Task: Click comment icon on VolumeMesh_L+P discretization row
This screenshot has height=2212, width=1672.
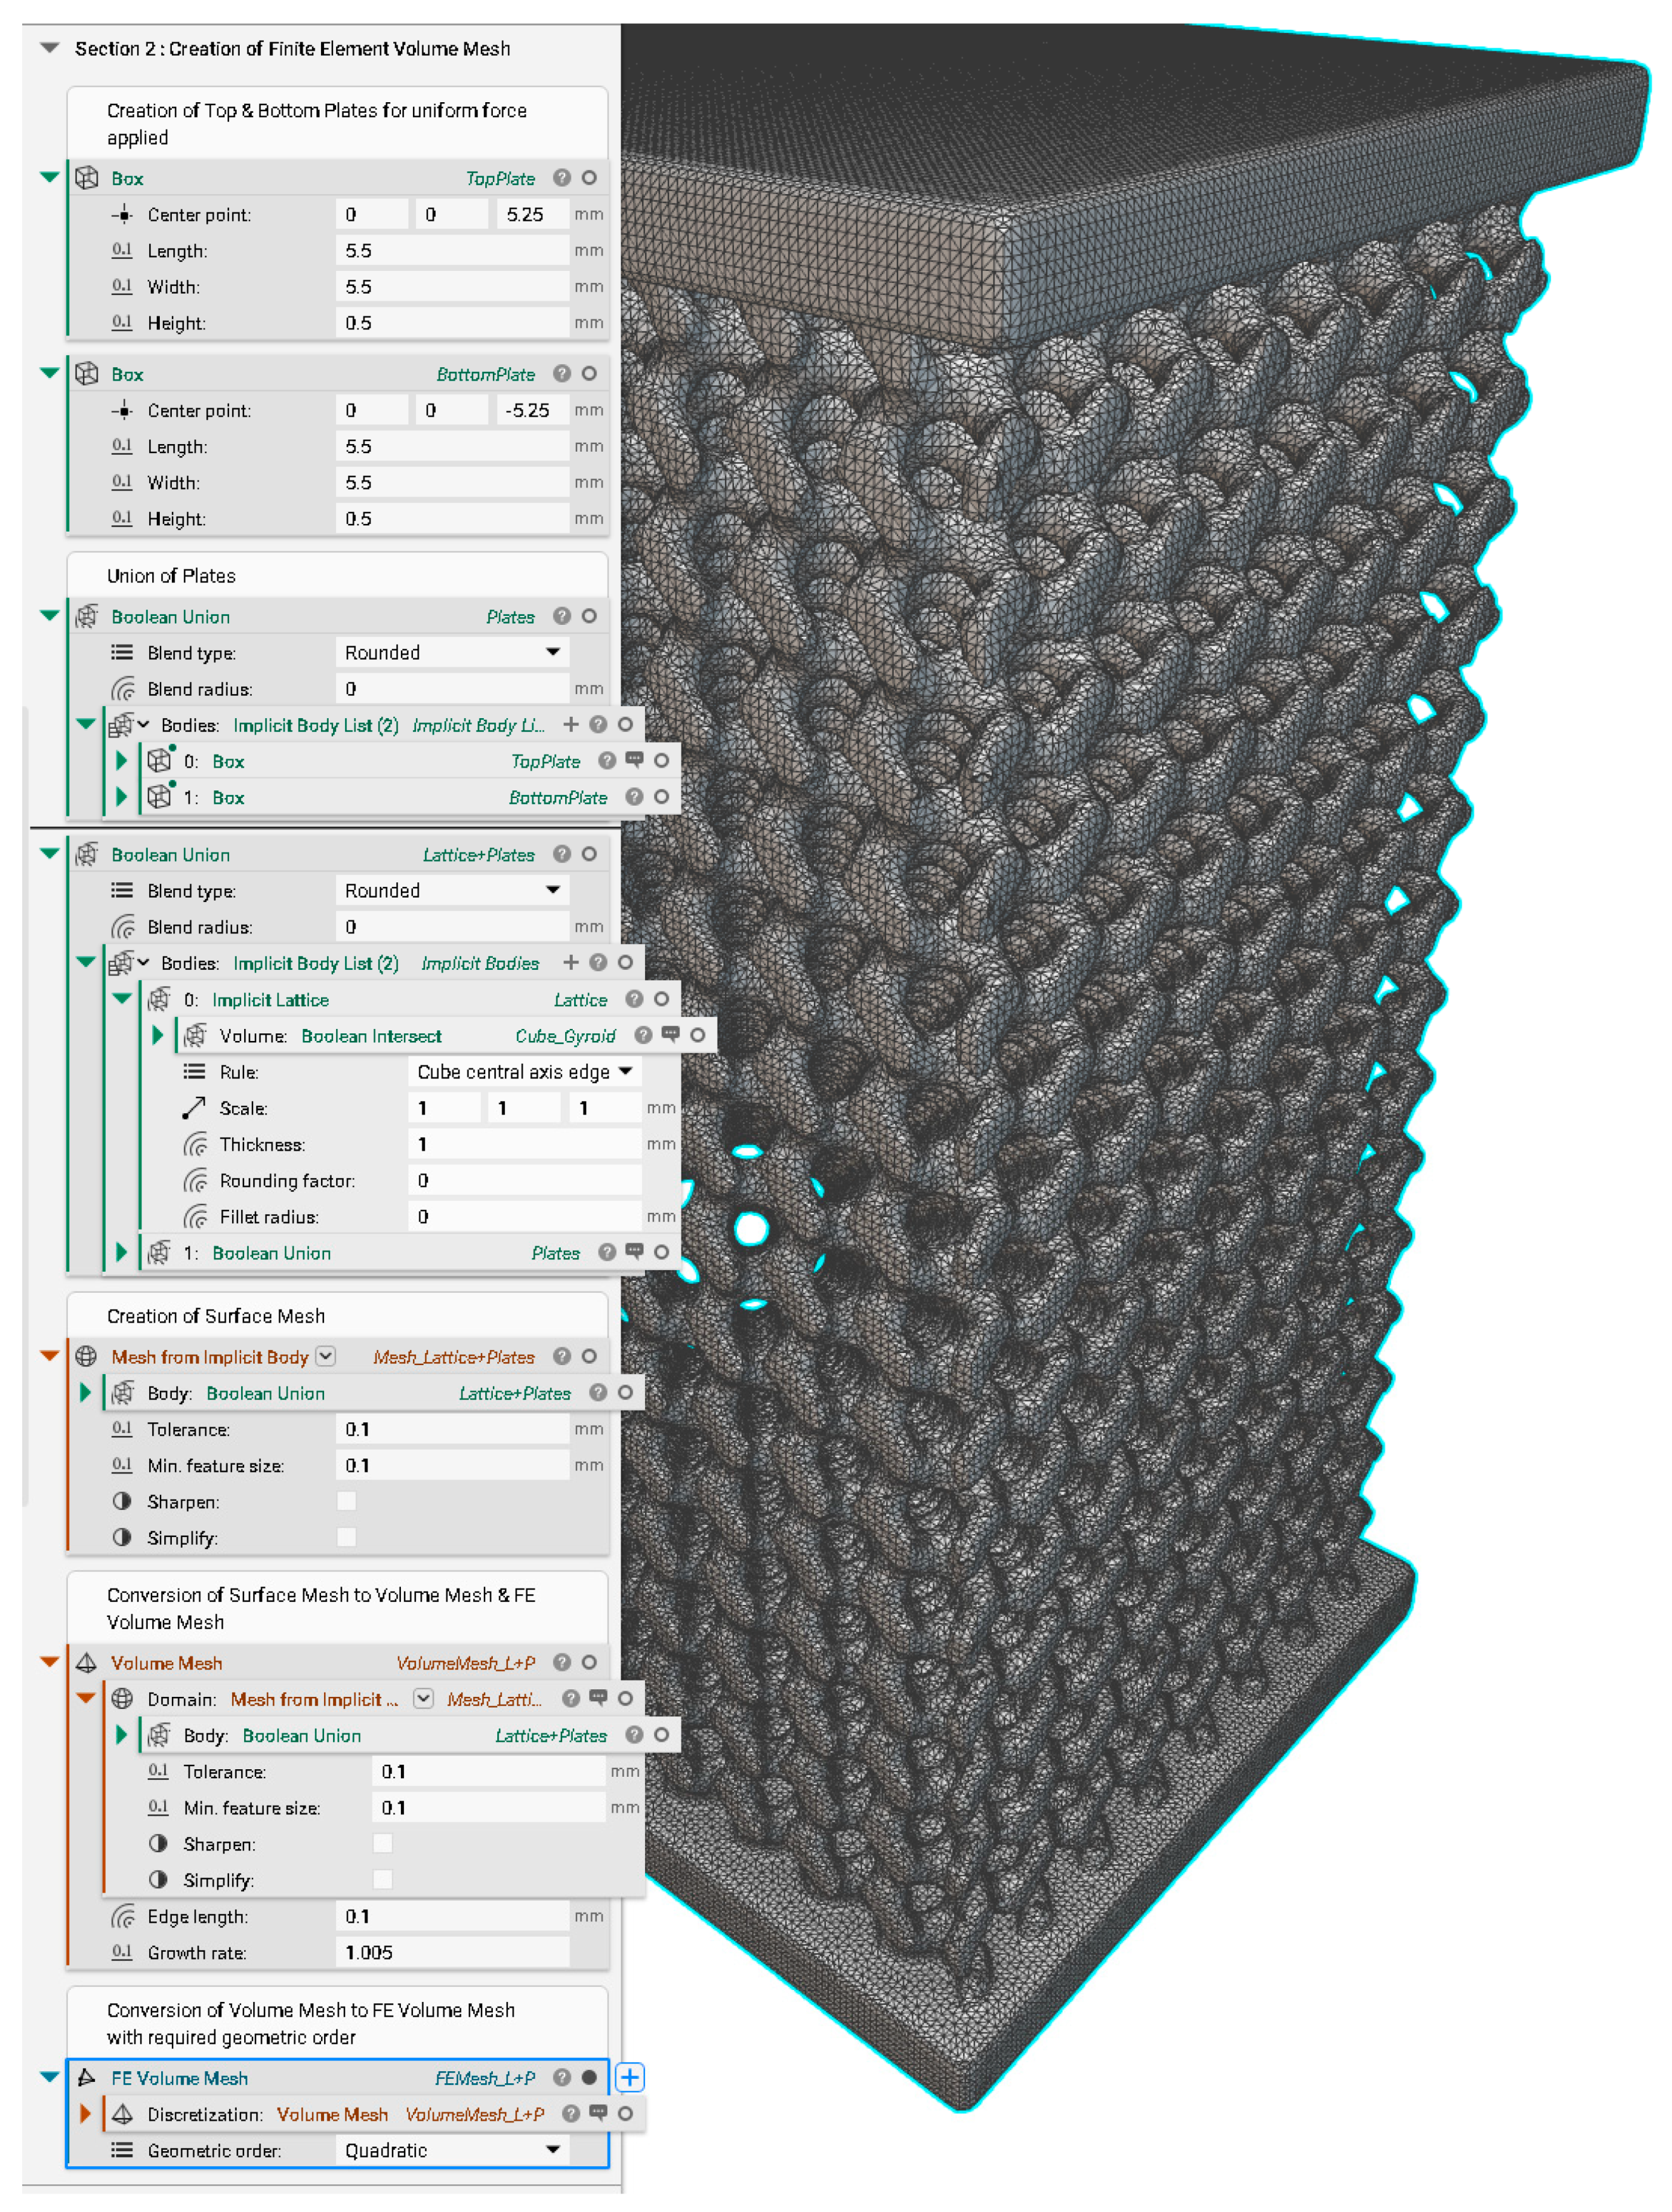Action: (598, 2113)
